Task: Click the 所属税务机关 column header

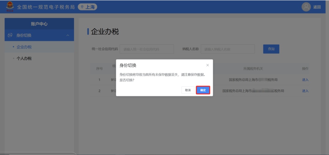Action: coord(253,69)
